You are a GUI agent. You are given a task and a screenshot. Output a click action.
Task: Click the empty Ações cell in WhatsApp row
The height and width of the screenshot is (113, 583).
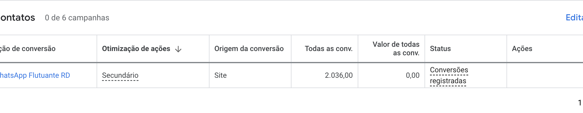point(545,75)
